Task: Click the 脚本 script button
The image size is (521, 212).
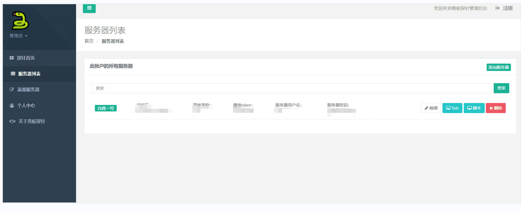Action: click(474, 108)
